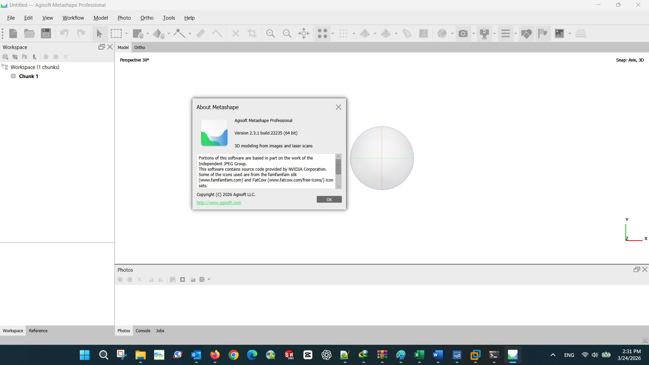This screenshot has width=649, height=365.
Task: Select the Crop Selection tool
Action: 252,33
